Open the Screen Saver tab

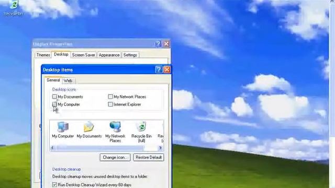[84, 55]
